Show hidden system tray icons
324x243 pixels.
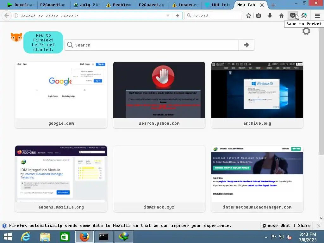pos(266,237)
